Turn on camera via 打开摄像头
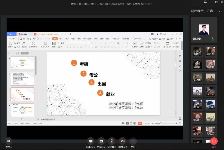This screenshot has height=150, width=224. pyautogui.click(x=122, y=141)
